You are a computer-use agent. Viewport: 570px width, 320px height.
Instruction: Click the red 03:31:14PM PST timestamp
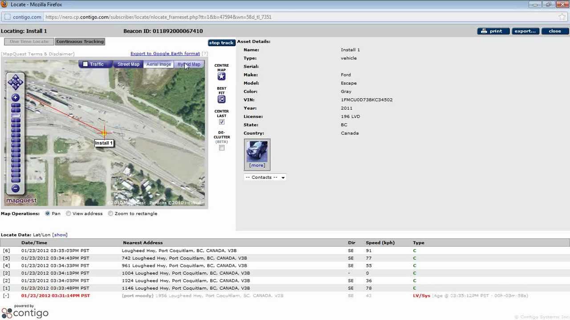(x=56, y=296)
